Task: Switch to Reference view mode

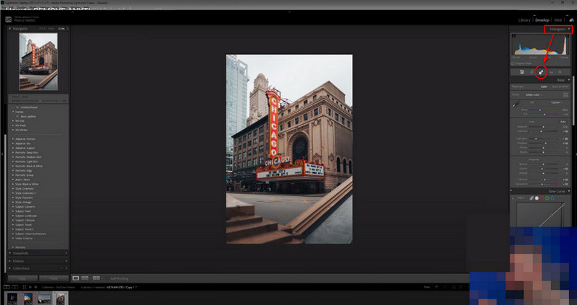Action: pyautogui.click(x=85, y=278)
